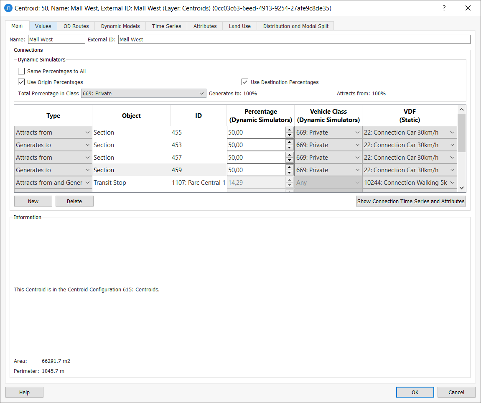Viewport: 481px width, 403px height.
Task: Delete the selected connection
Action: (74, 201)
